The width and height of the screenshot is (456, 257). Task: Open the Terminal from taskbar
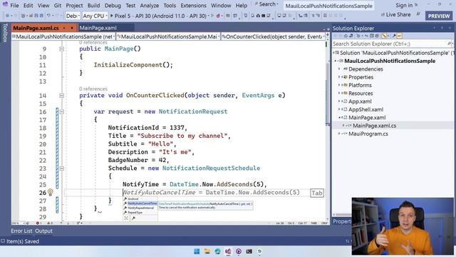249,251
